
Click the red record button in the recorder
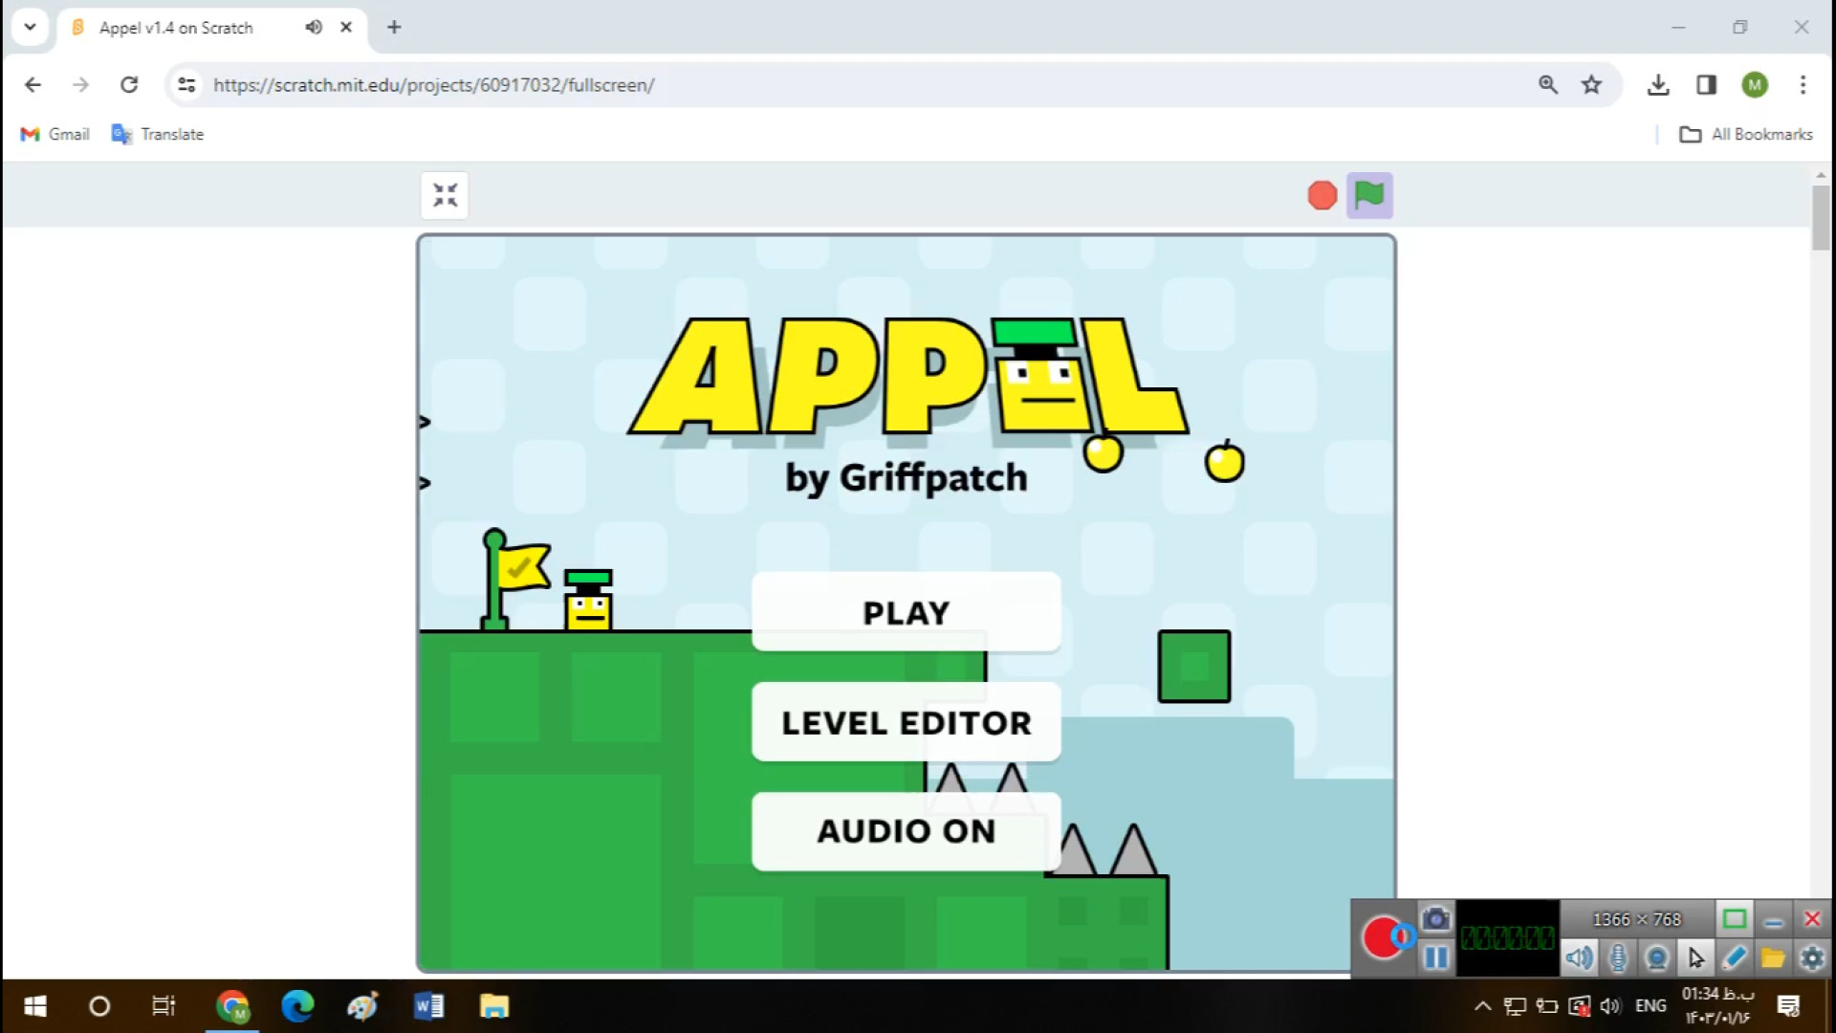tap(1384, 937)
